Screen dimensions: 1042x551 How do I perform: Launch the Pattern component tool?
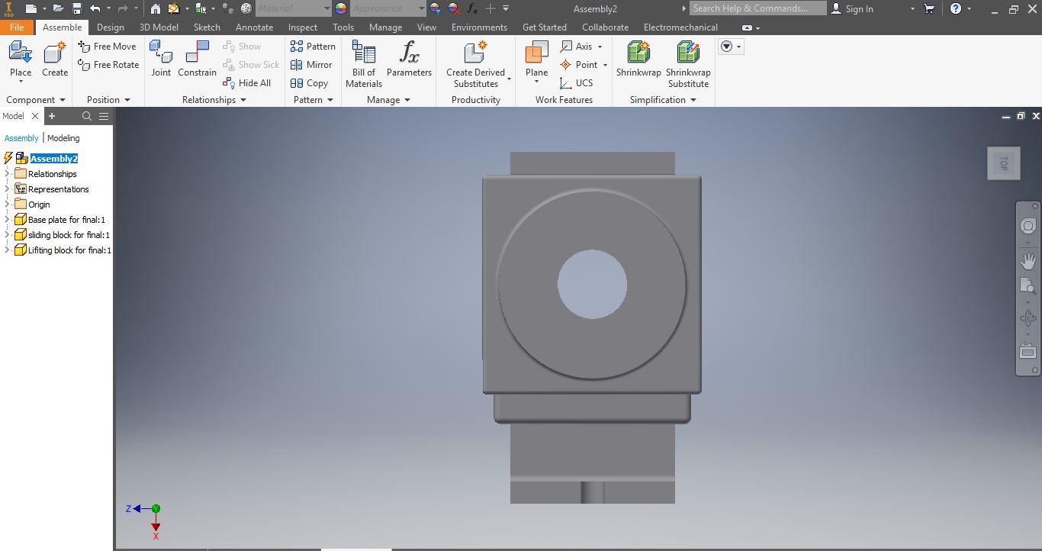click(x=313, y=47)
